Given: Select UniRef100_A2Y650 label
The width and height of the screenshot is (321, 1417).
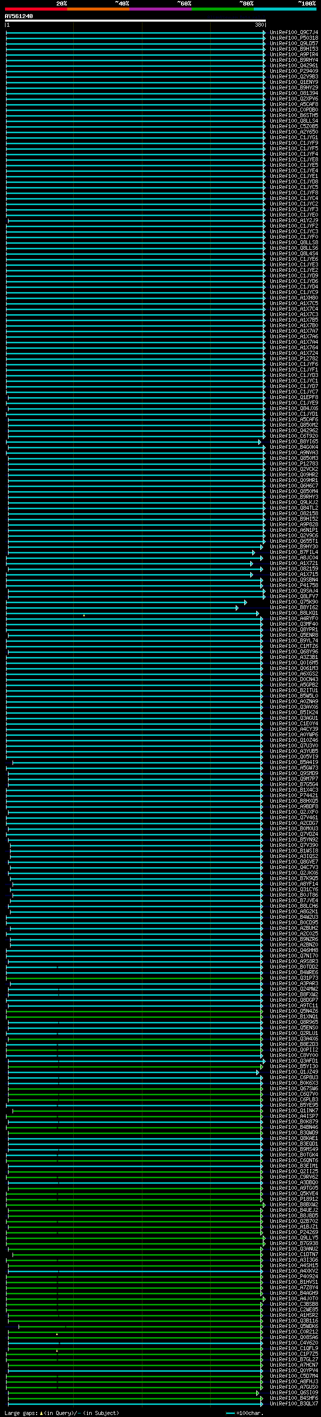Looking at the screenshot, I should click(293, 132).
